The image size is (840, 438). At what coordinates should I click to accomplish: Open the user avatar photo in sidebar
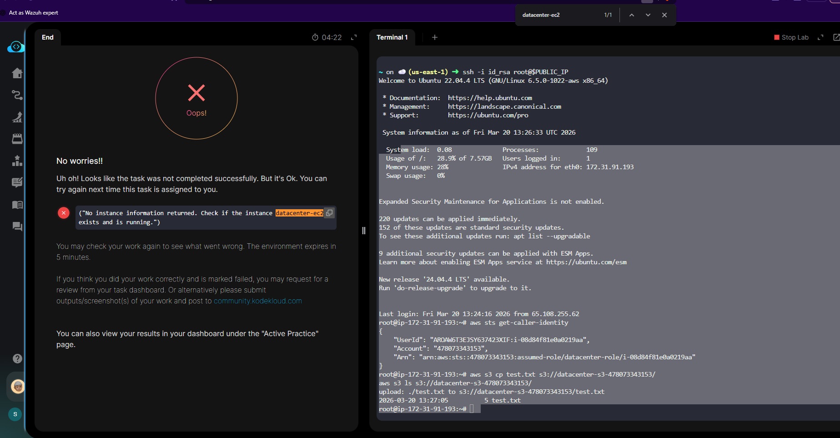click(18, 387)
